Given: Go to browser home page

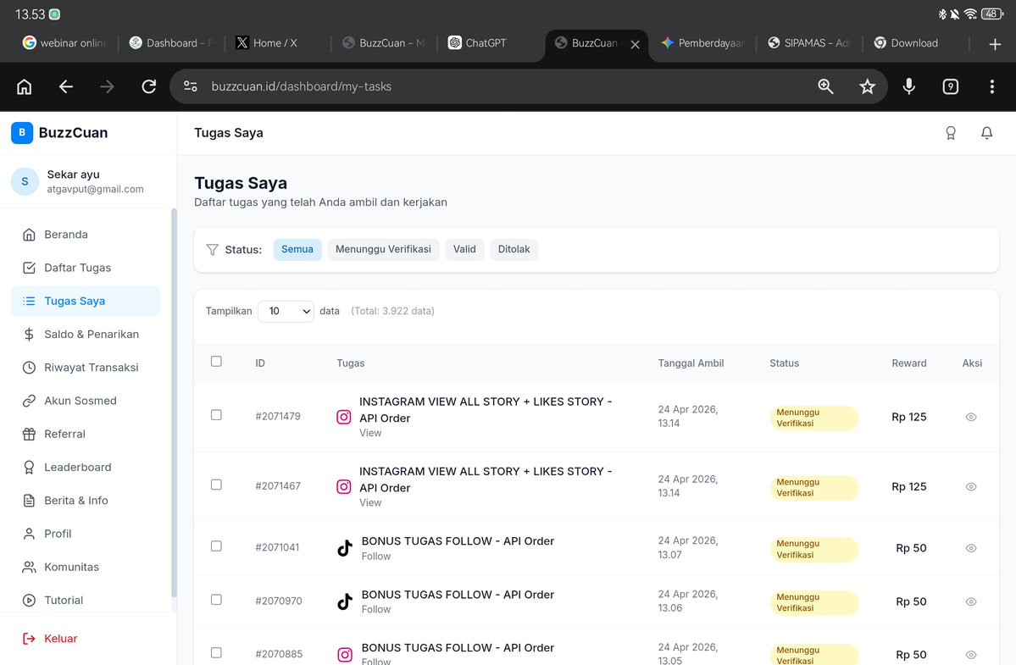Looking at the screenshot, I should 24,86.
